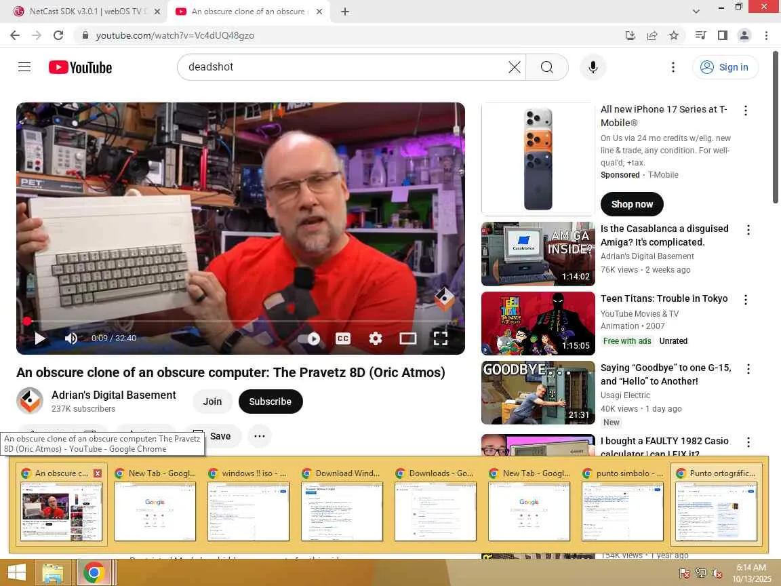
Task: Go to the YouTube home logo
Action: click(80, 67)
